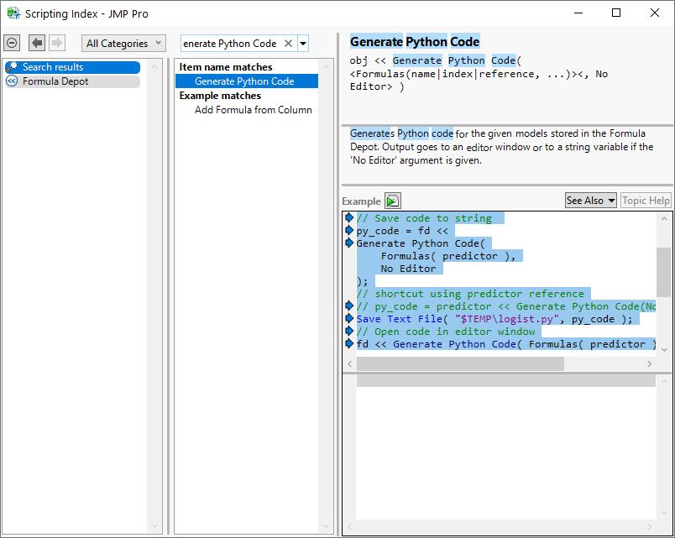
Task: Click the Topic Help button
Action: [x=646, y=201]
